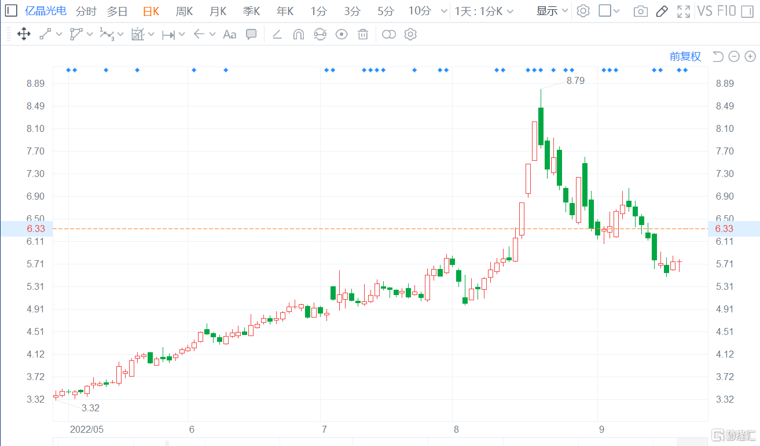Switch to 季K tab
The image size is (760, 446).
(x=252, y=11)
